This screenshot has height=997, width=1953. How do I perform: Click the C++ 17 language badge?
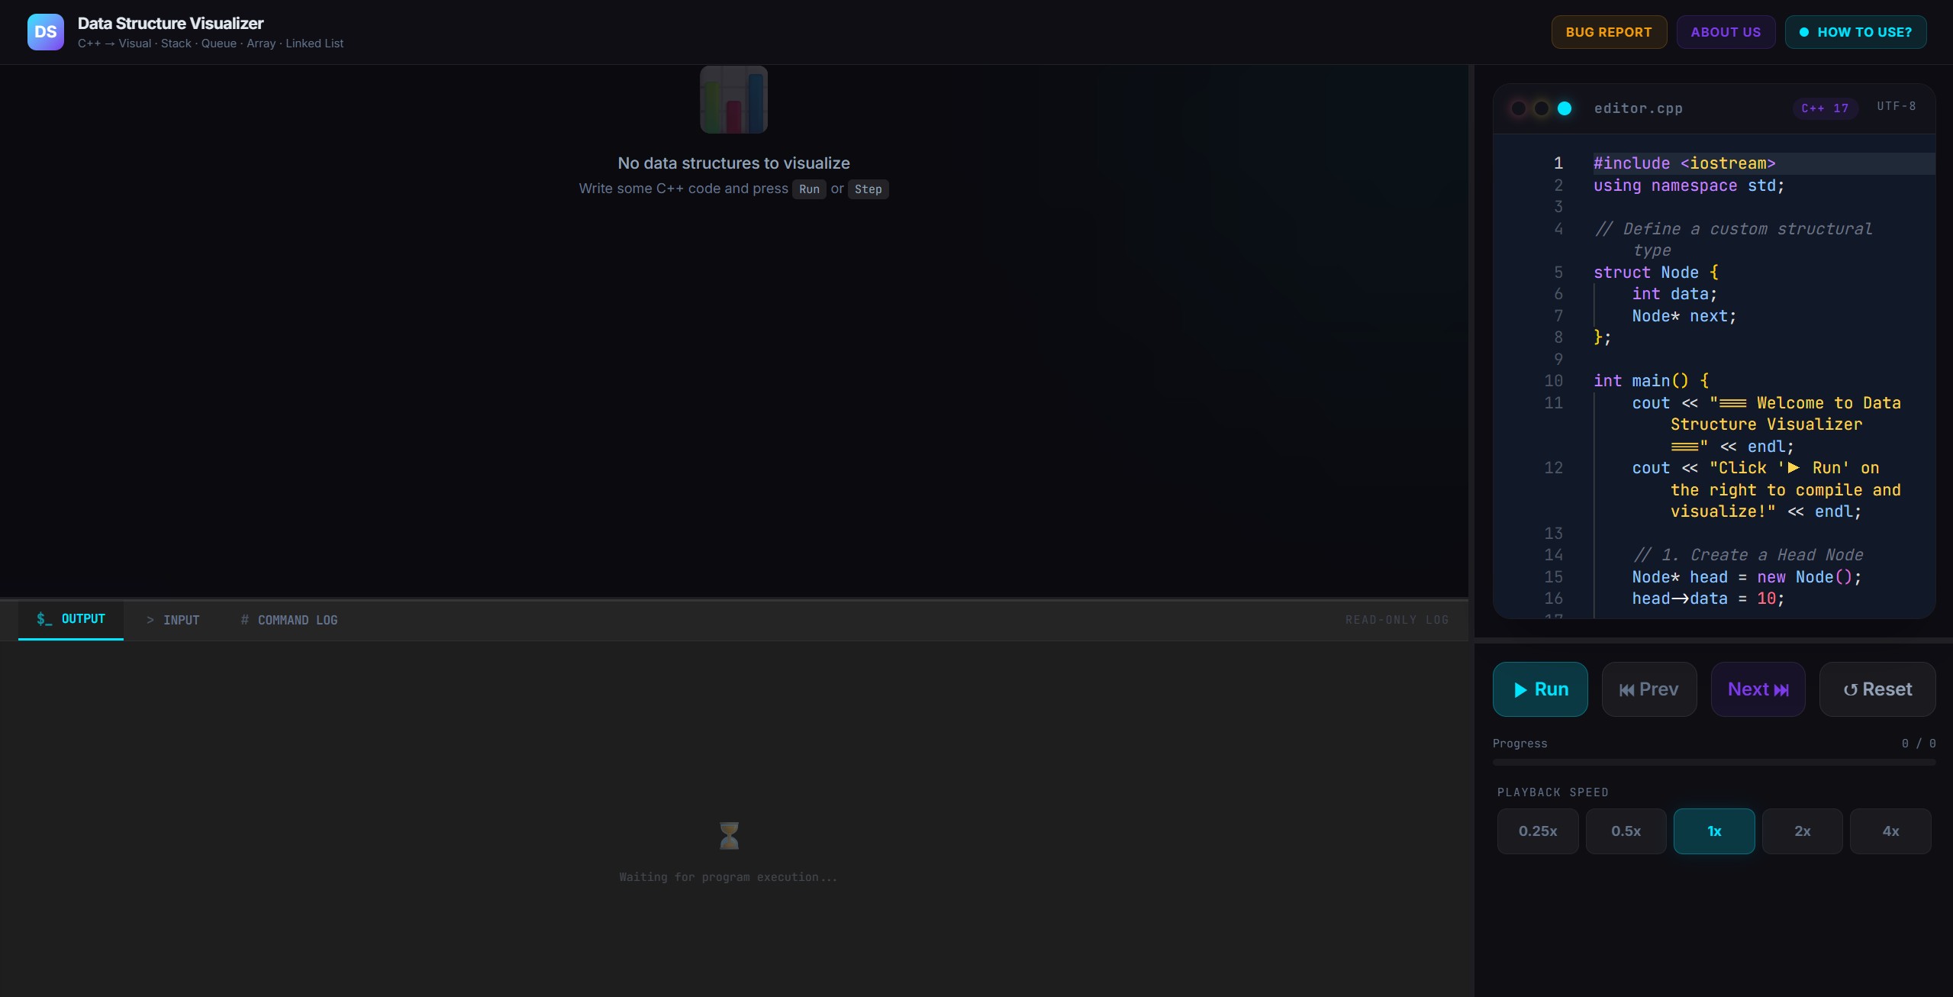click(1825, 108)
